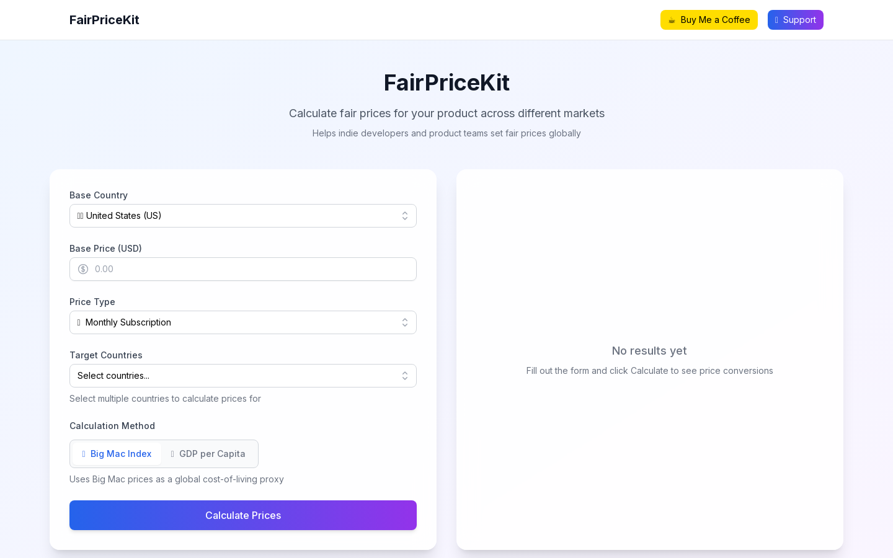Click the dollar sign icon in Base Price

pyautogui.click(x=83, y=269)
